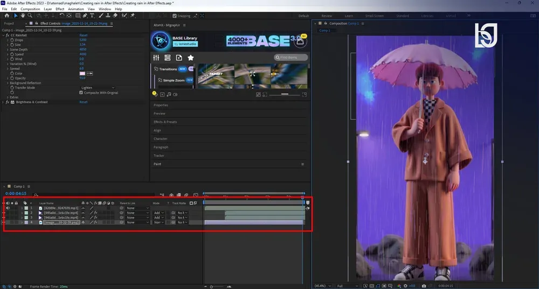Click the show channel color icon
This screenshot has height=289, width=539.
[399, 286]
